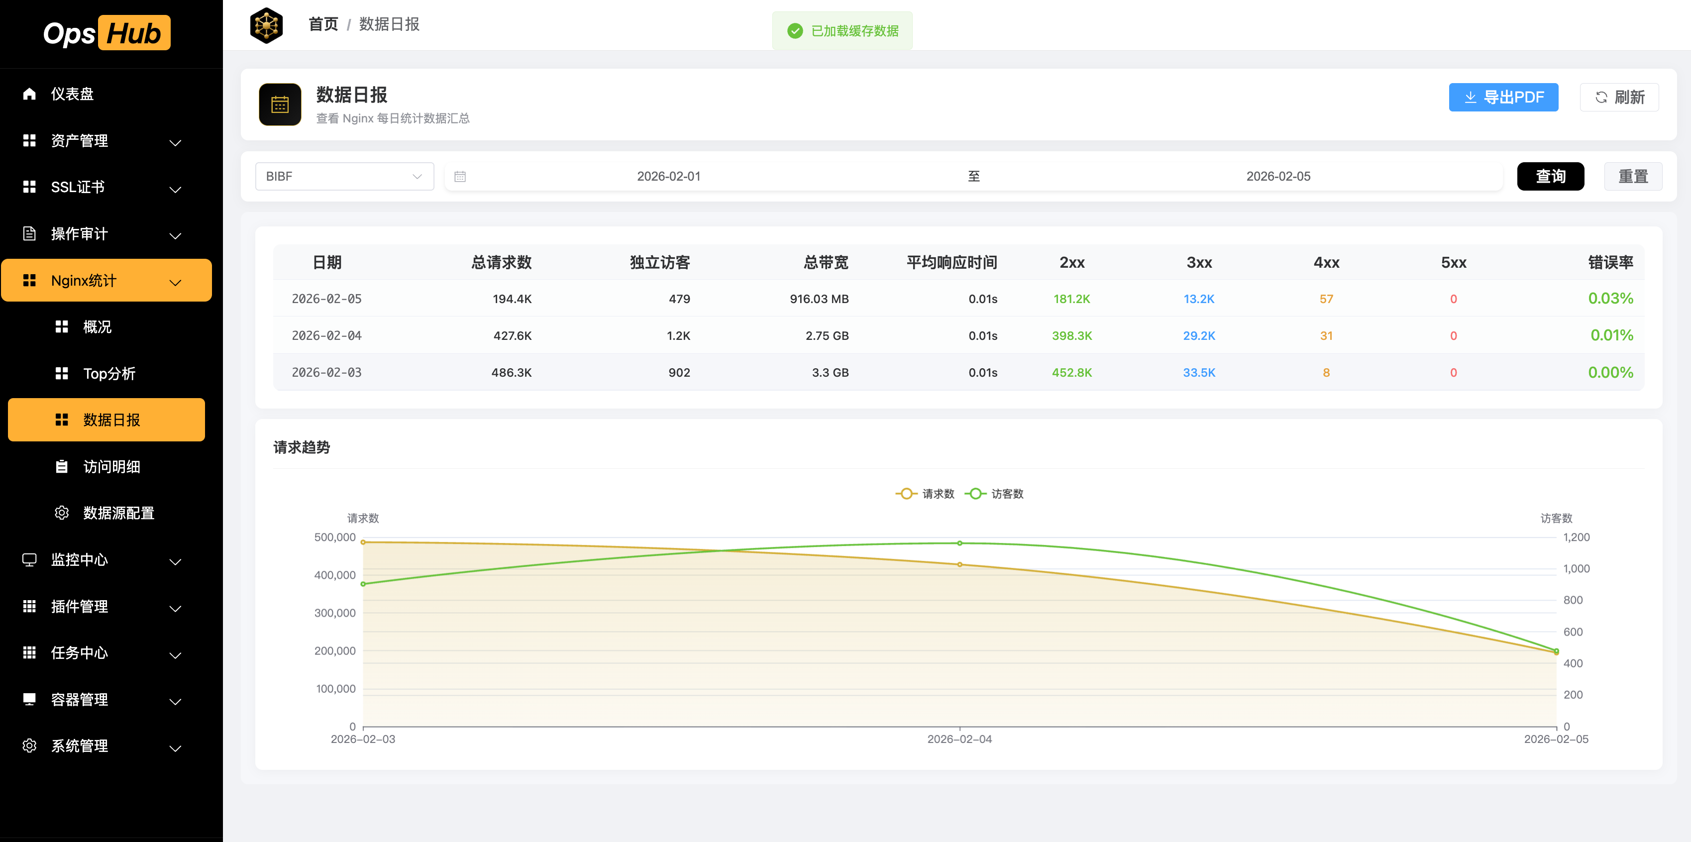Click the home icon beside 仪表盘

click(x=29, y=94)
